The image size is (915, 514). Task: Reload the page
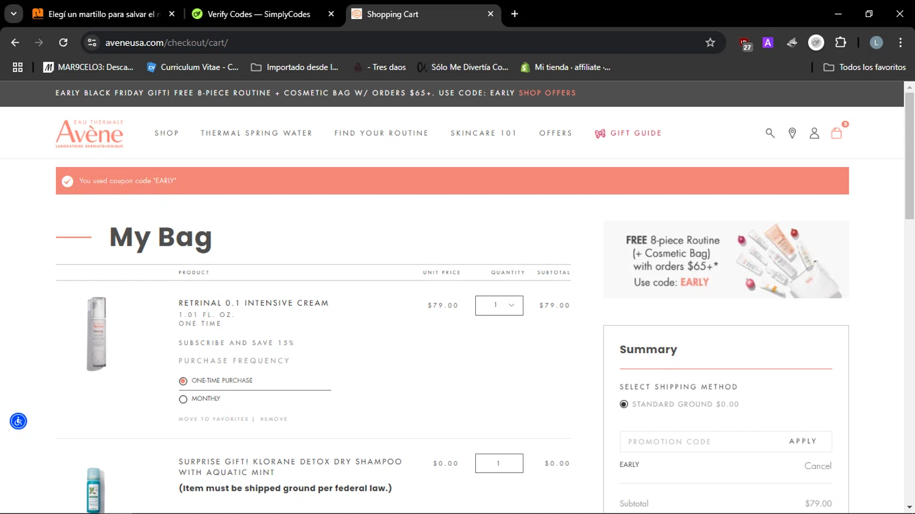(63, 43)
